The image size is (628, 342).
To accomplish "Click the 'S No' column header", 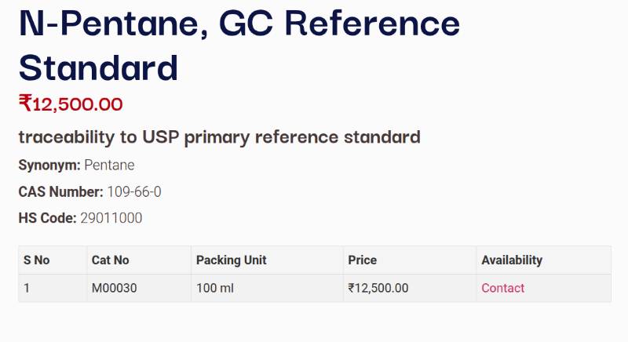I will pyautogui.click(x=36, y=260).
